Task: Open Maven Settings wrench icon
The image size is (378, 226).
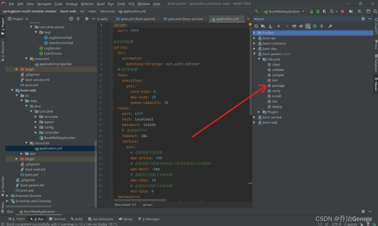Action: (x=330, y=26)
